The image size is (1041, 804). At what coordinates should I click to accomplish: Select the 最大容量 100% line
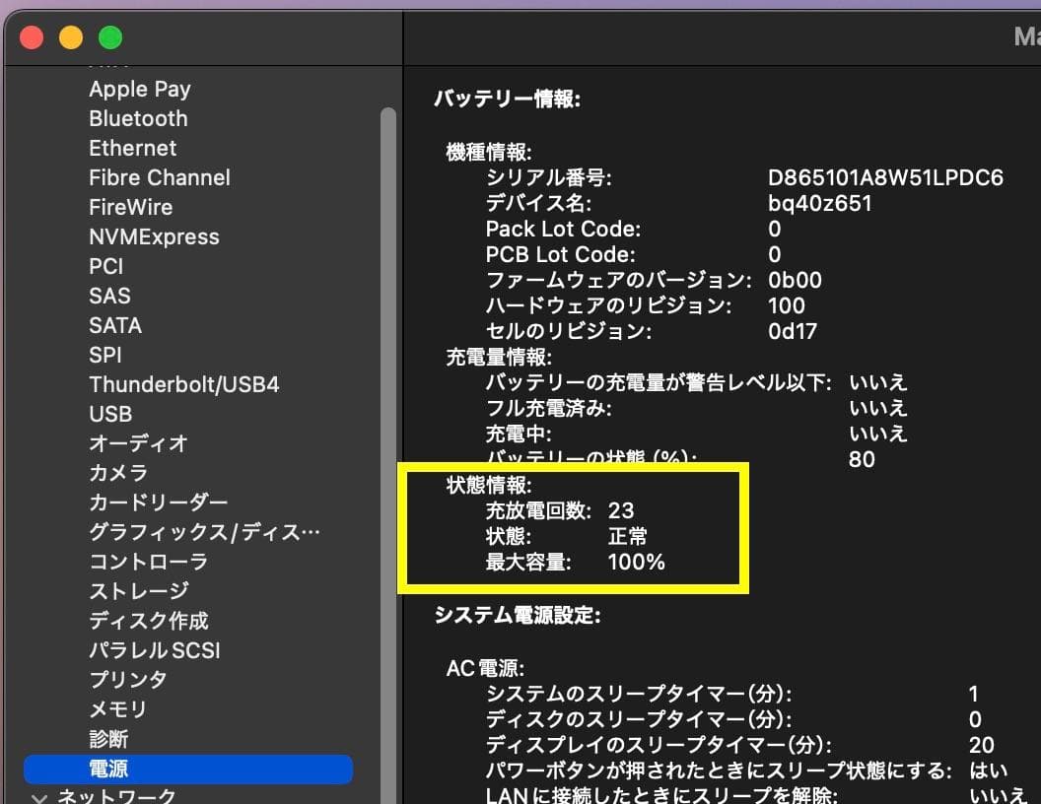[x=575, y=563]
